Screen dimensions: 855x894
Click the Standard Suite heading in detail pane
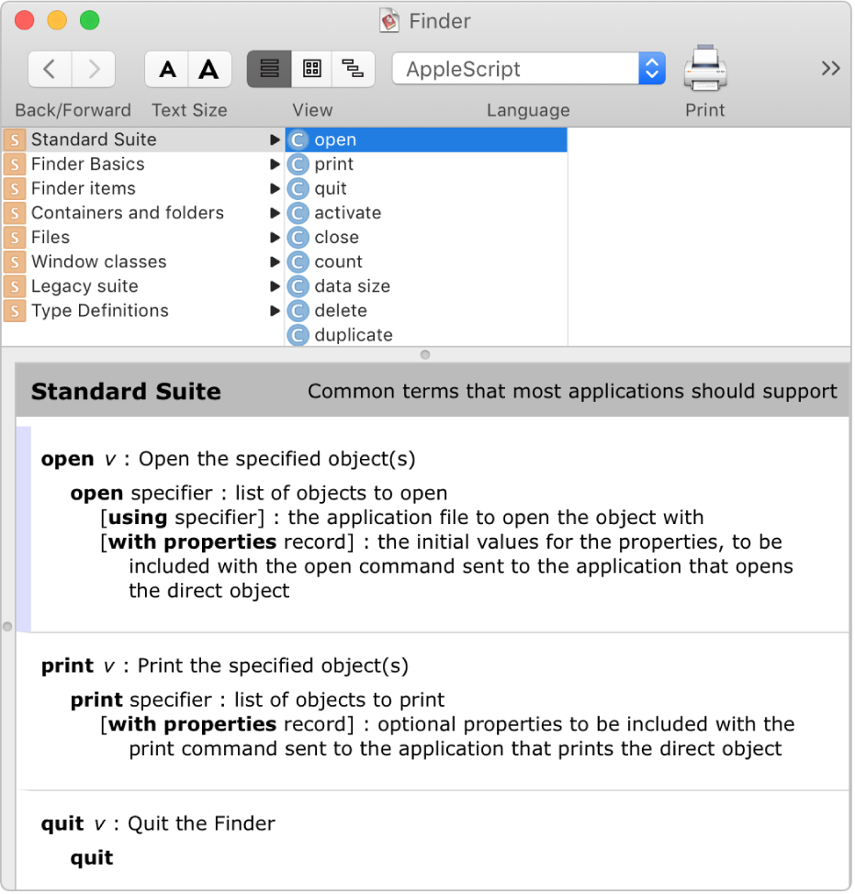coord(126,392)
